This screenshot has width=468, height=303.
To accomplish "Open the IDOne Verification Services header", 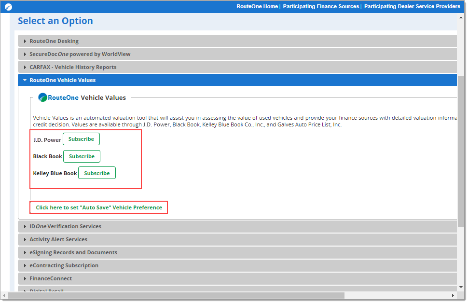I will tap(237, 227).
